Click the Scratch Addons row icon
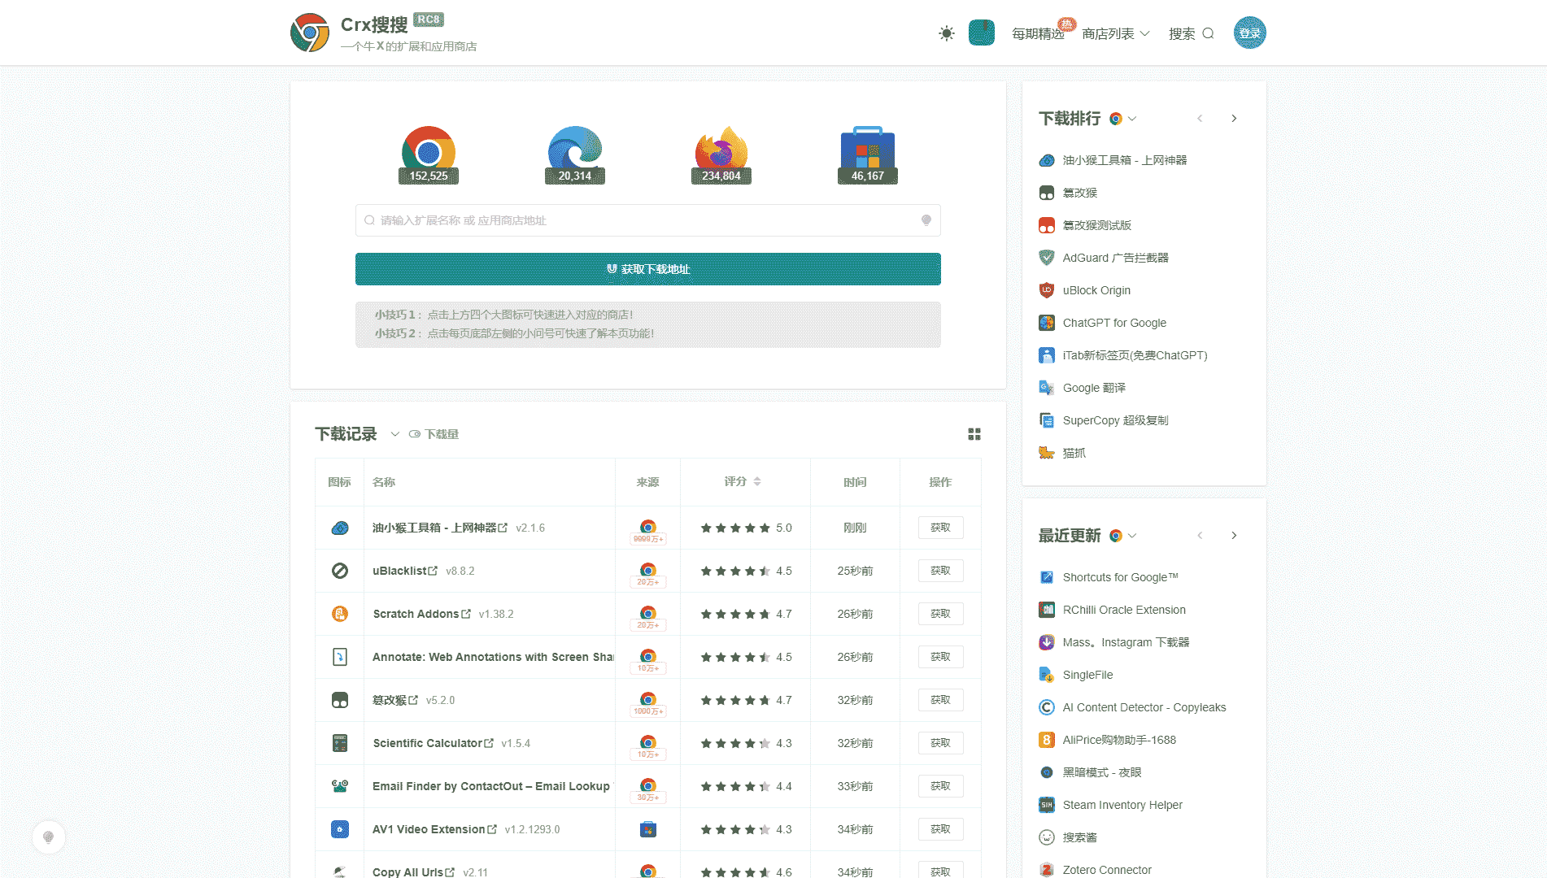Viewport: 1547px width, 878px height. click(340, 614)
